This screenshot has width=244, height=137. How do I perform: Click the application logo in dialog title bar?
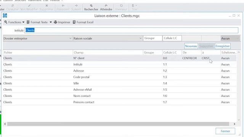(5, 16)
